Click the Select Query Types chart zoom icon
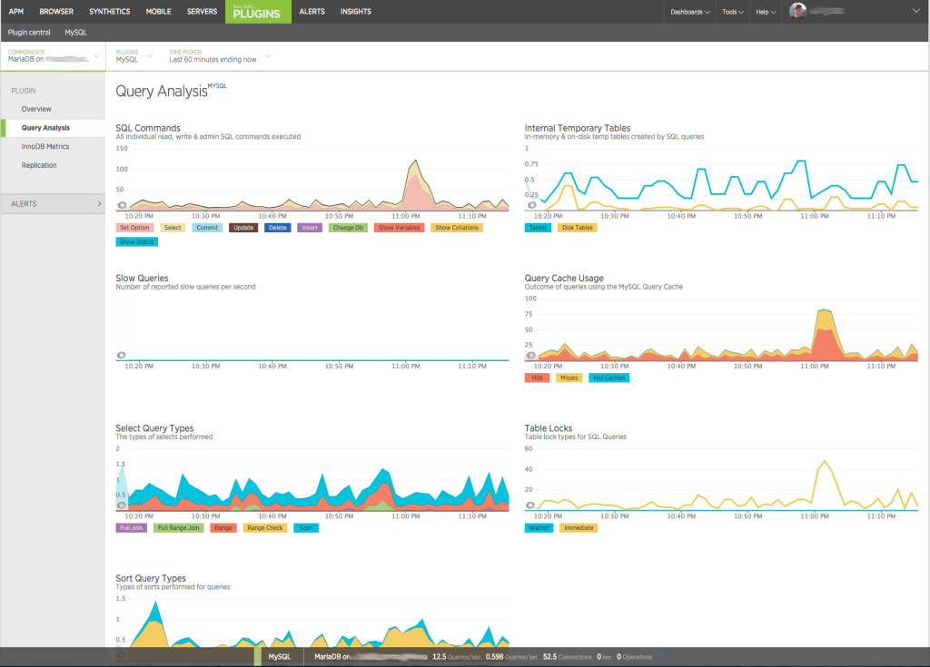This screenshot has height=667, width=930. [x=122, y=505]
